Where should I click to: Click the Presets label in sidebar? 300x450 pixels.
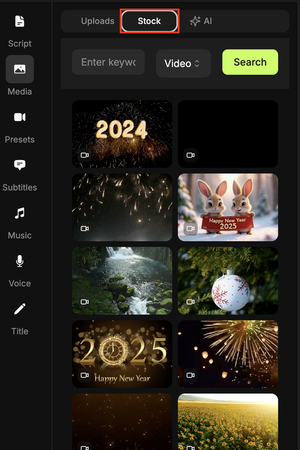pyautogui.click(x=20, y=140)
